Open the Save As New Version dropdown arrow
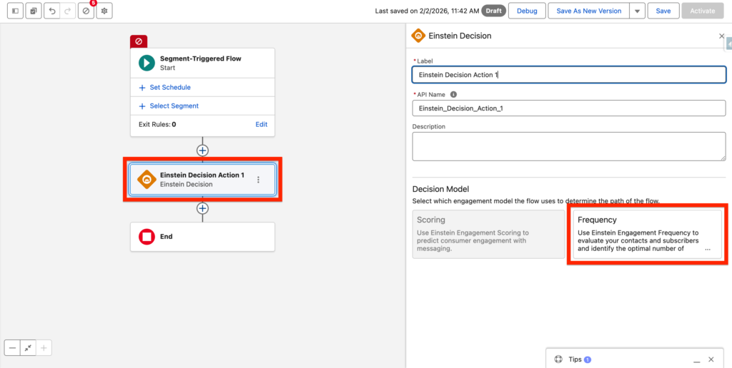This screenshot has width=732, height=368. click(637, 11)
